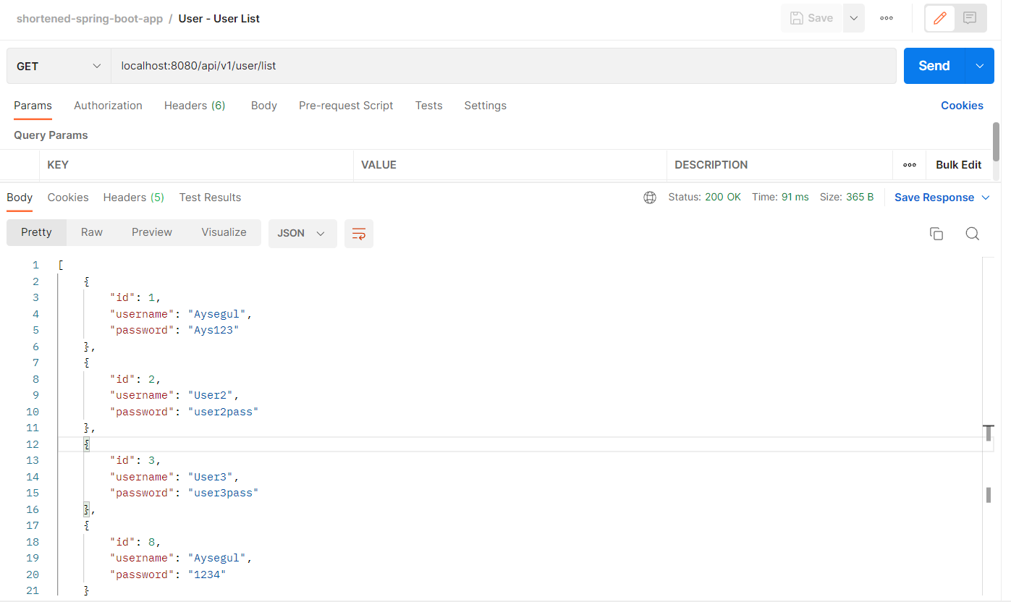This screenshot has width=1011, height=602.
Task: Open the Tests tab
Action: pos(428,106)
